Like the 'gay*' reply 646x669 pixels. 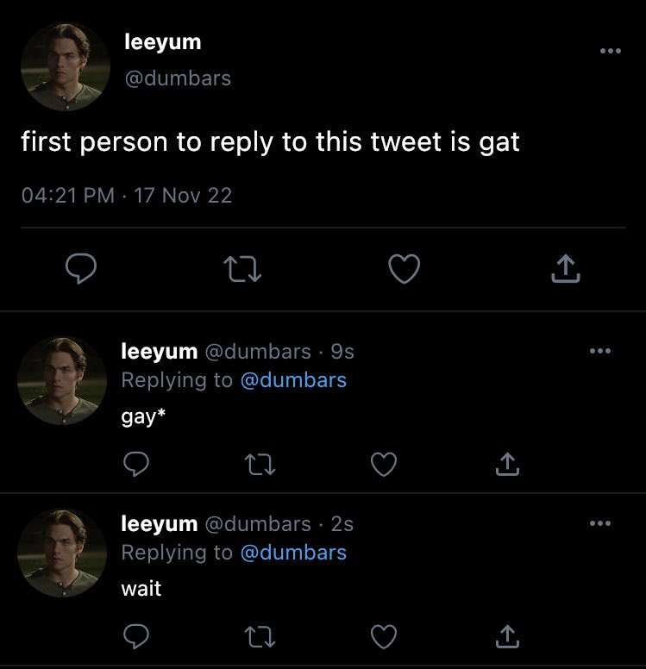coord(384,464)
